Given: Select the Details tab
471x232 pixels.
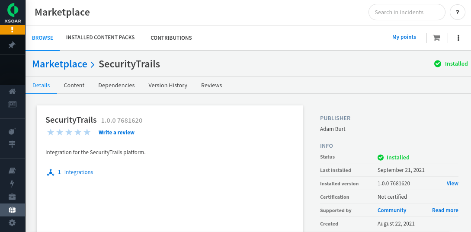Looking at the screenshot, I should (41, 85).
